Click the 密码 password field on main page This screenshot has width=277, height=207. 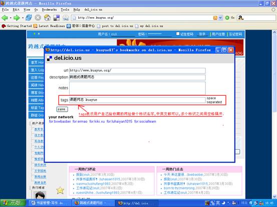coord(160,34)
